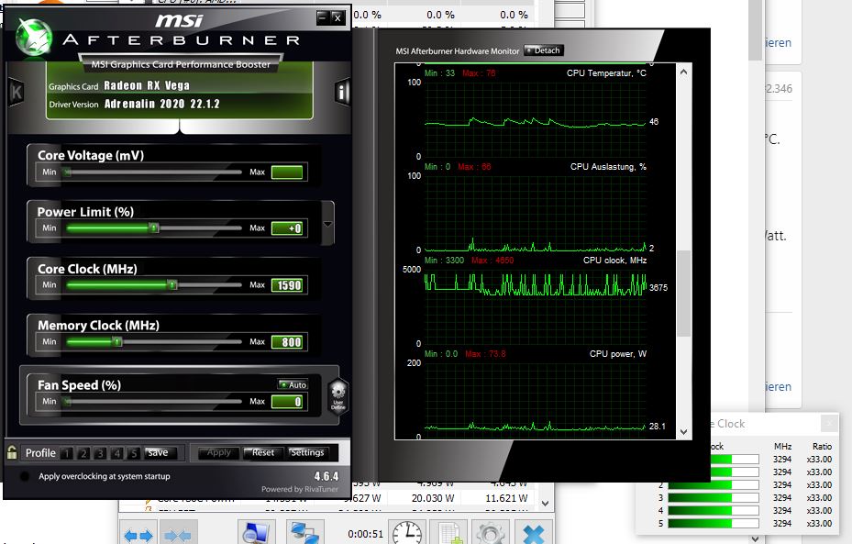
Task: Click HWiNFO sensor list scroll down arrow
Action: 545,504
